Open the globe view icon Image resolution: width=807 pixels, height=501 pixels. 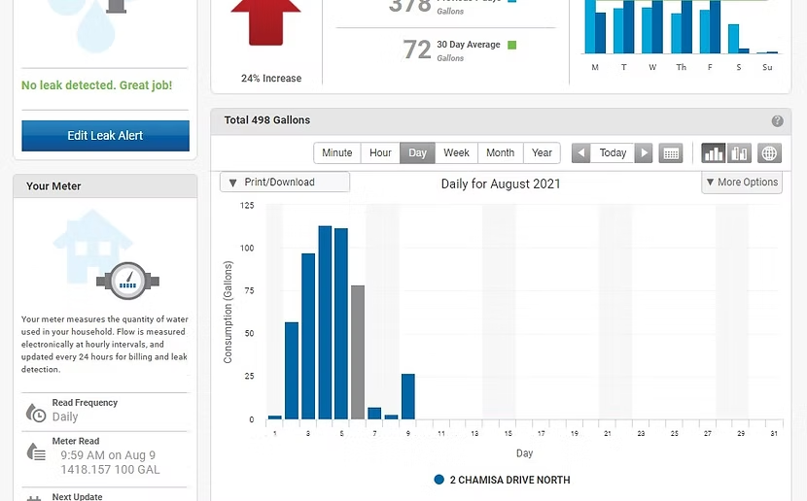click(x=769, y=153)
